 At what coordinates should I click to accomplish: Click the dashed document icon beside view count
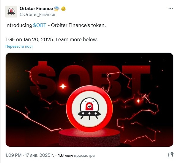[x=171, y=155]
